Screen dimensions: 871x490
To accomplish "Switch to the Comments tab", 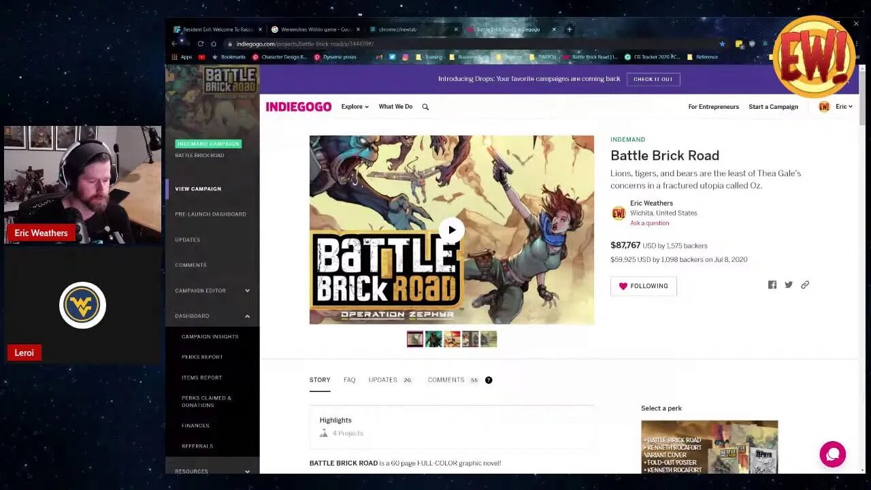I will pos(453,380).
